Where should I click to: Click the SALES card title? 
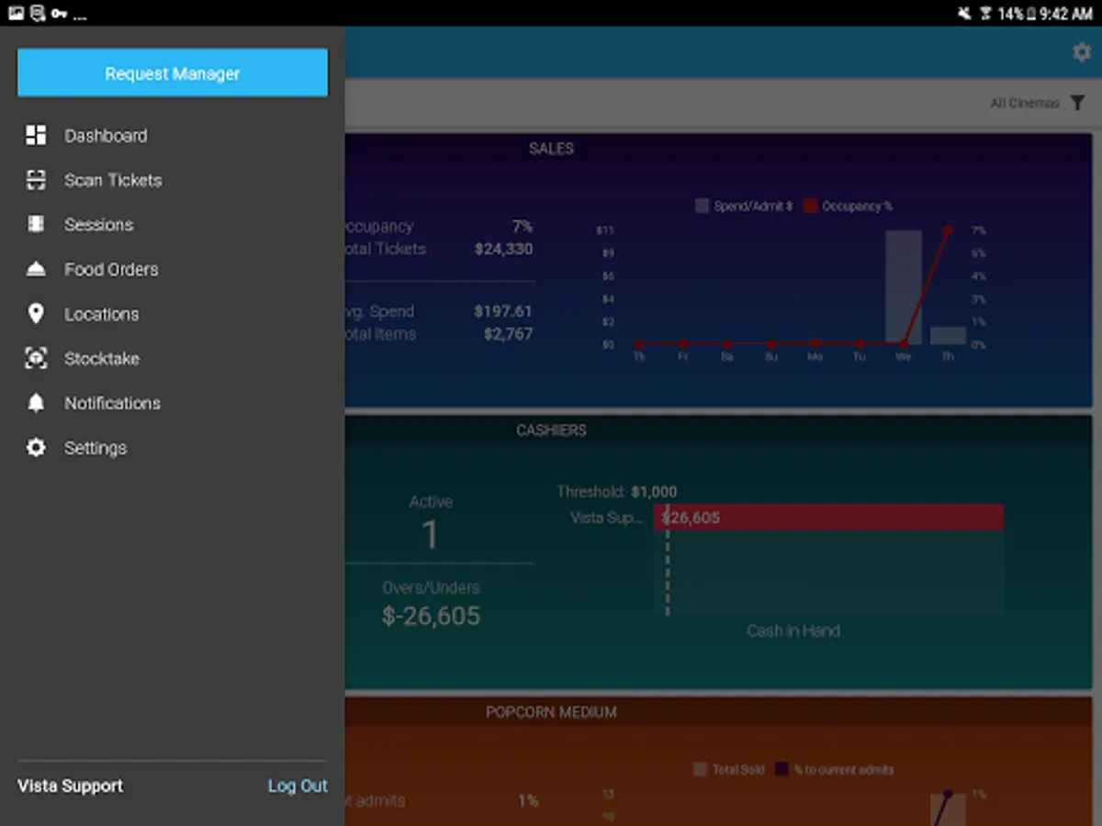pos(551,148)
